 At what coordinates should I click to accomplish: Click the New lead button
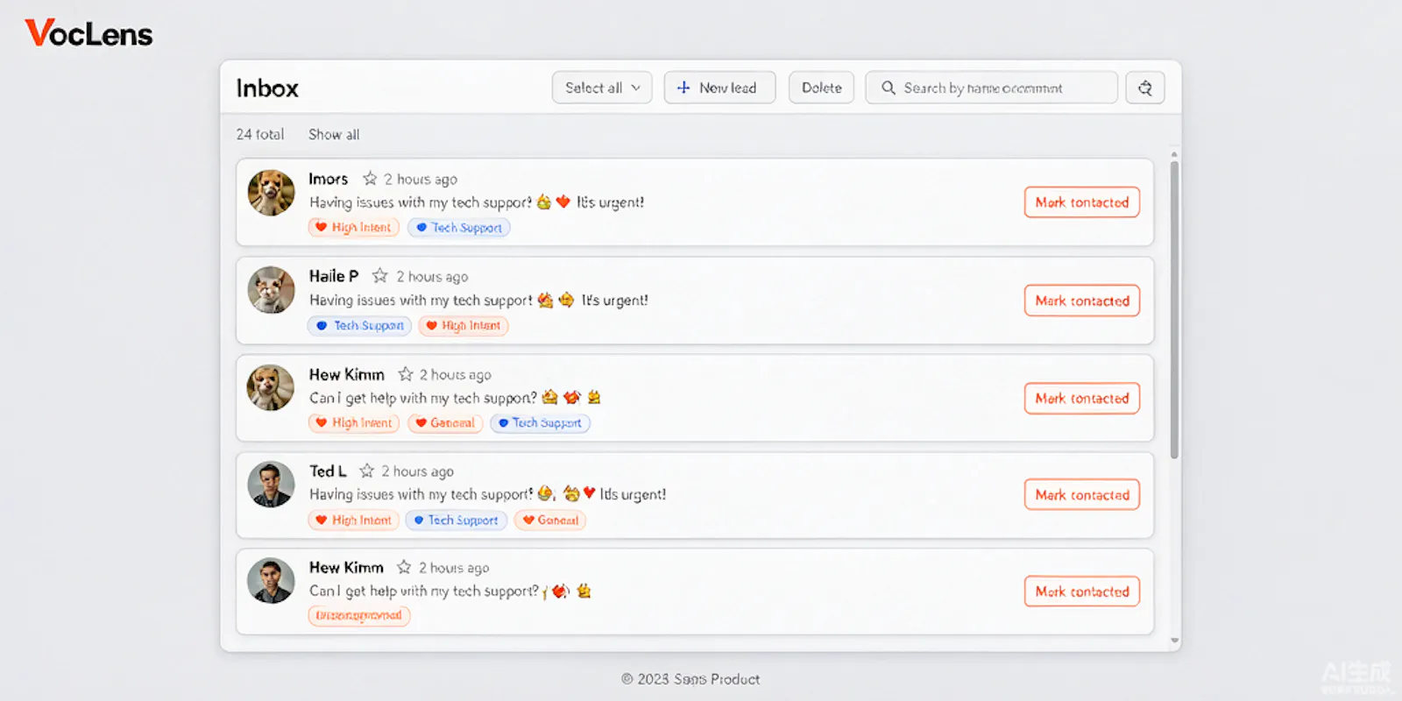[x=719, y=88]
